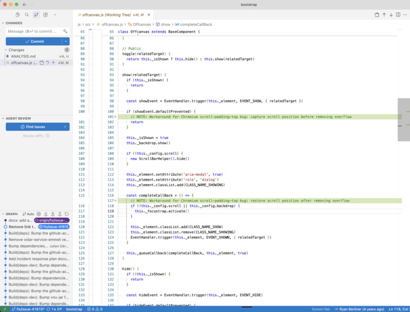Screen dimensions: 410x312
Task: Open file icon on offcanvas.js row
Action: (41, 63)
